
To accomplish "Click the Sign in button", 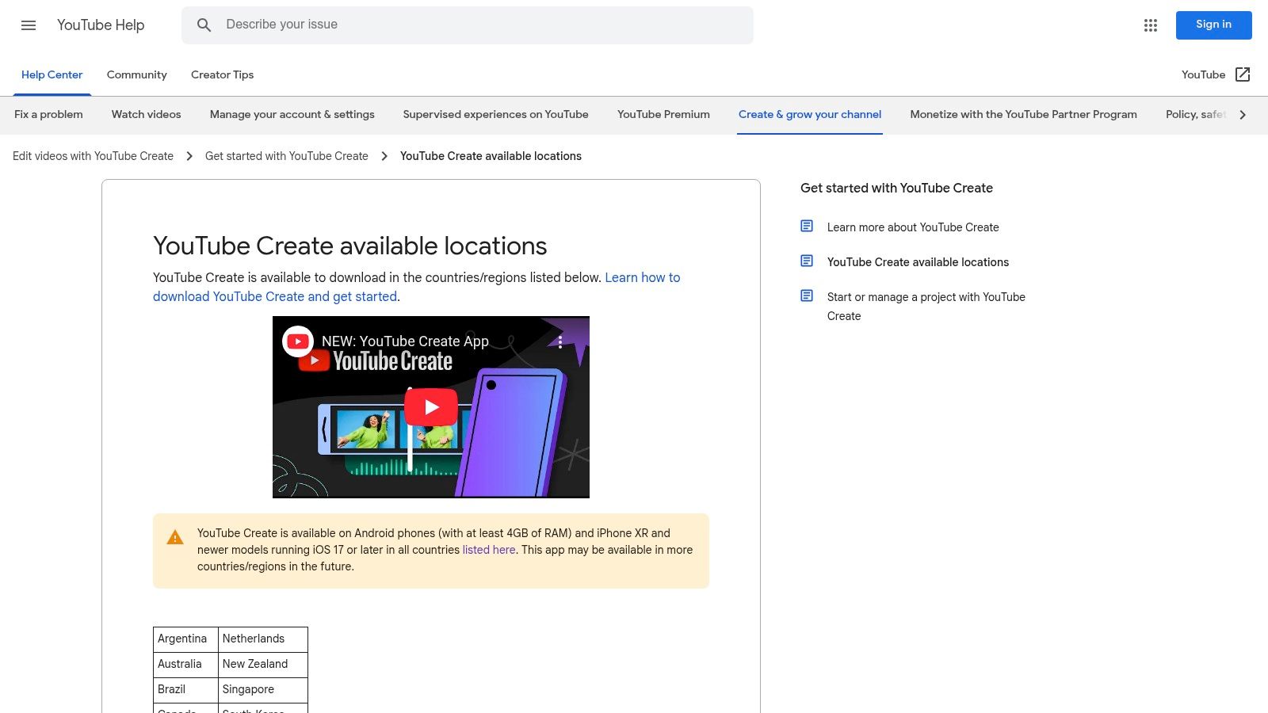I will click(x=1213, y=25).
